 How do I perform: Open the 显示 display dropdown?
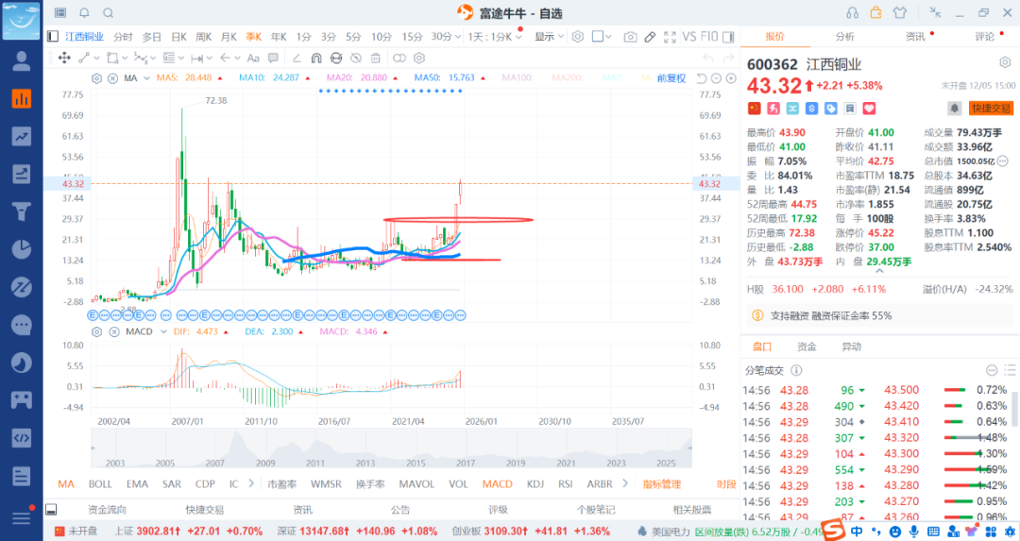(549, 37)
